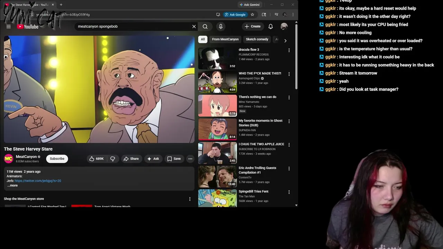
Task: Click the YouTube search input field
Action: click(133, 26)
